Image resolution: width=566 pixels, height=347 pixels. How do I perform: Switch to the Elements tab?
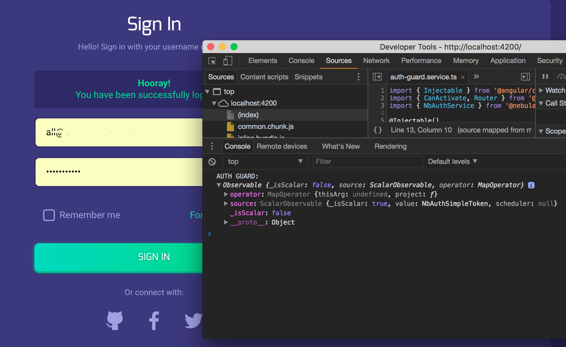[x=263, y=61]
